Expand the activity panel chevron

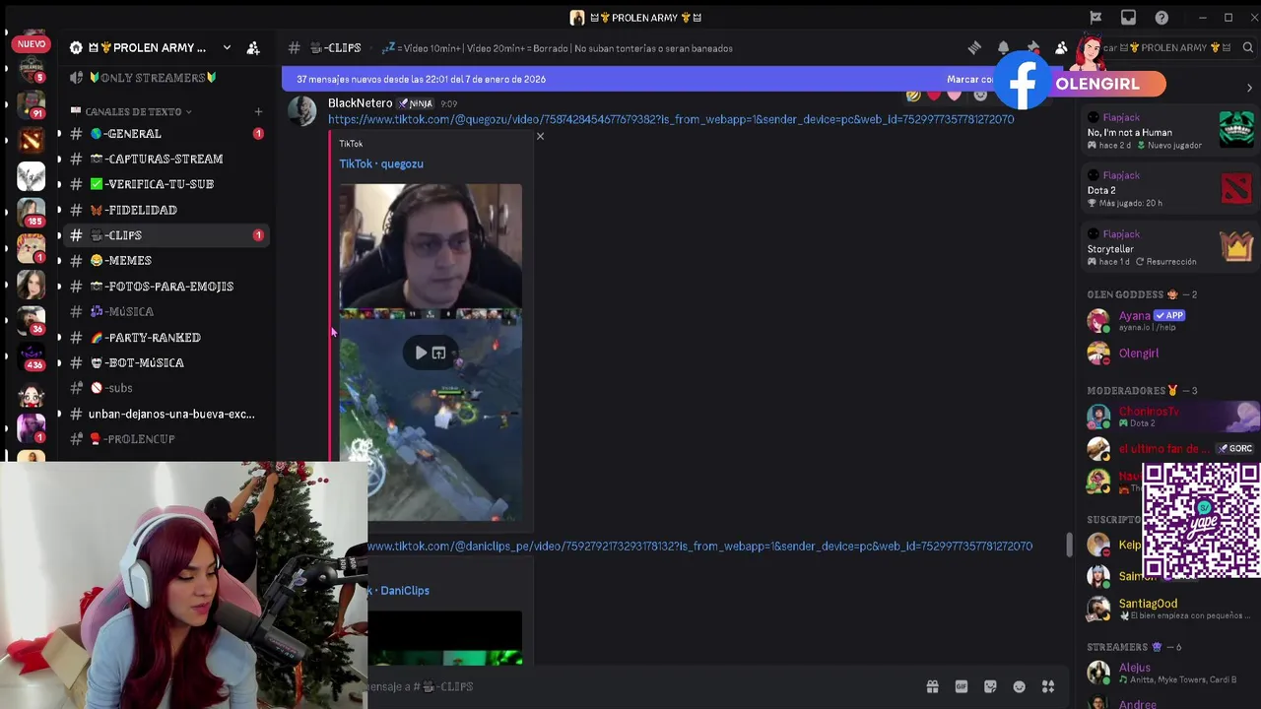coord(1249,88)
